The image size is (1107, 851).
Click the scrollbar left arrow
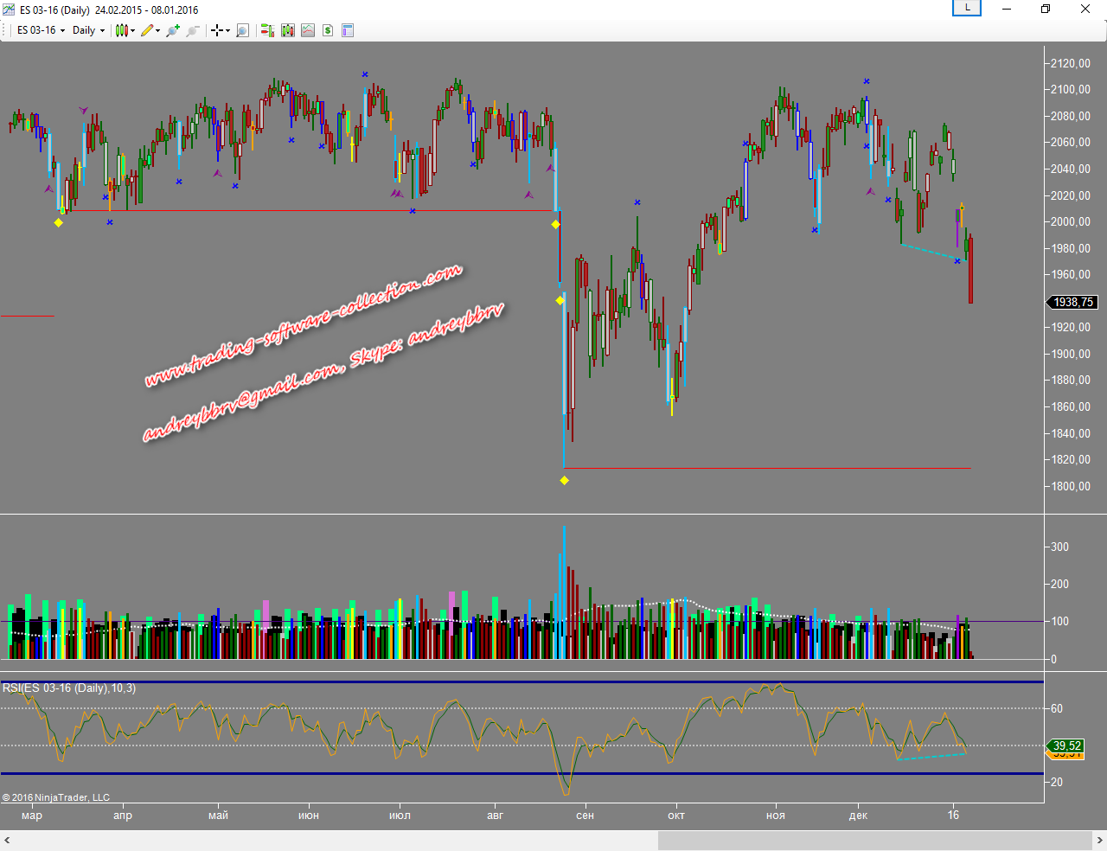[7, 841]
